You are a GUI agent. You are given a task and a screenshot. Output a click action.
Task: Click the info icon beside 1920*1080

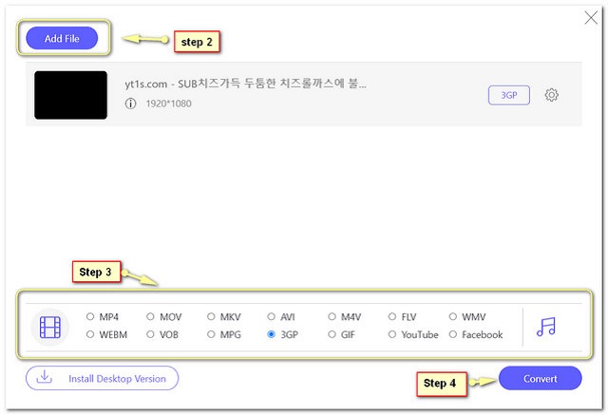click(131, 104)
